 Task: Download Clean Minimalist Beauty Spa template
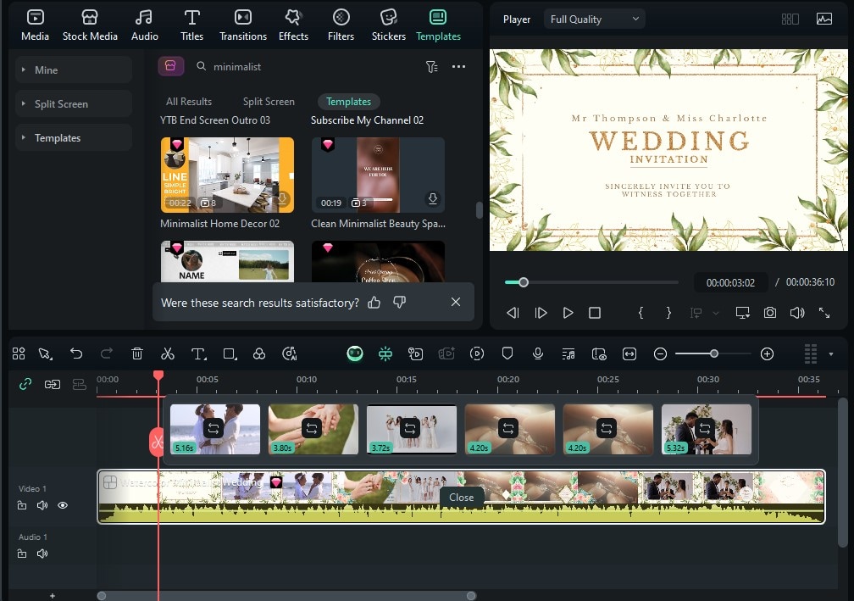point(432,199)
